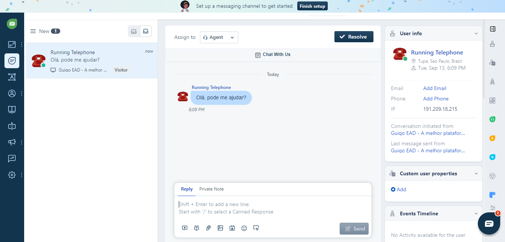The width and height of the screenshot is (505, 242).
Task: Click the Running Telephone name in User info
Action: 437,53
